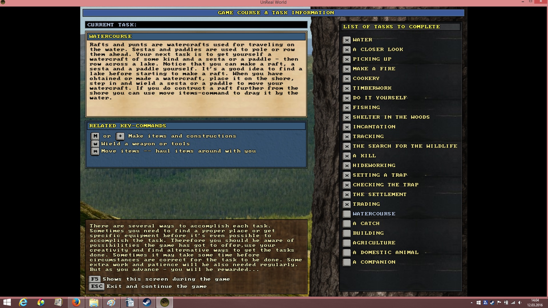The image size is (548, 308).
Task: Select the INCANTATION task label
Action: (x=374, y=127)
